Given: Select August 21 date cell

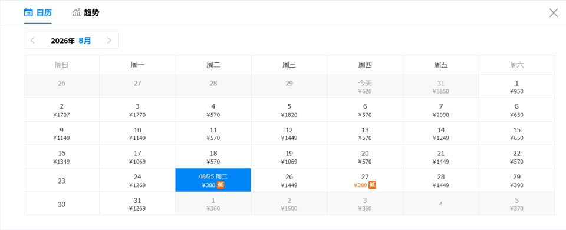Looking at the screenshot, I should pyautogui.click(x=441, y=156).
